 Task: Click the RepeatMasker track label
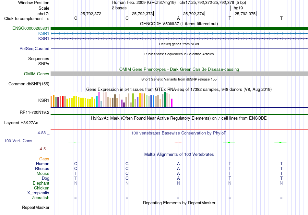(36, 207)
